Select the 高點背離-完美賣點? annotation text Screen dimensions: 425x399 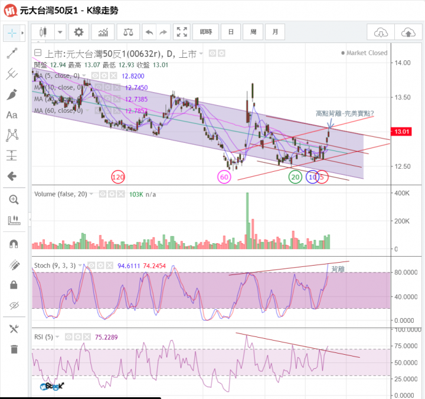pos(345,113)
